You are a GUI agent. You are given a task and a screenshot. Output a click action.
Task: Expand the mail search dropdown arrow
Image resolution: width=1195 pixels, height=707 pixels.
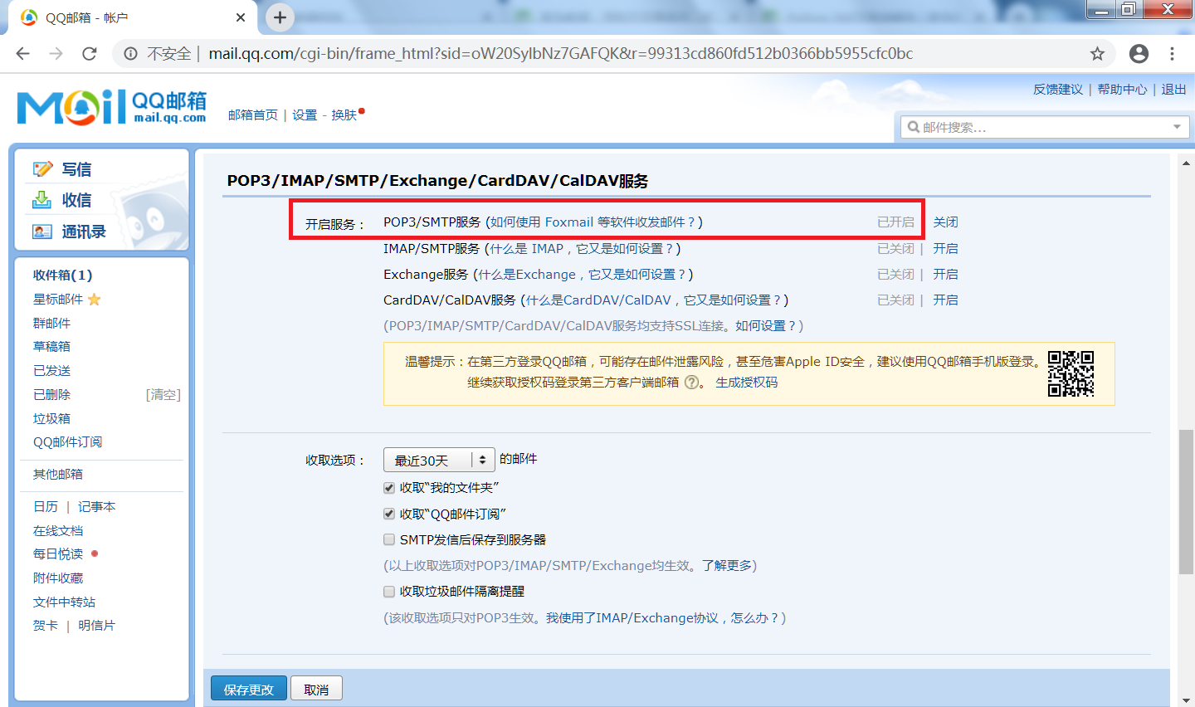coord(1177,127)
